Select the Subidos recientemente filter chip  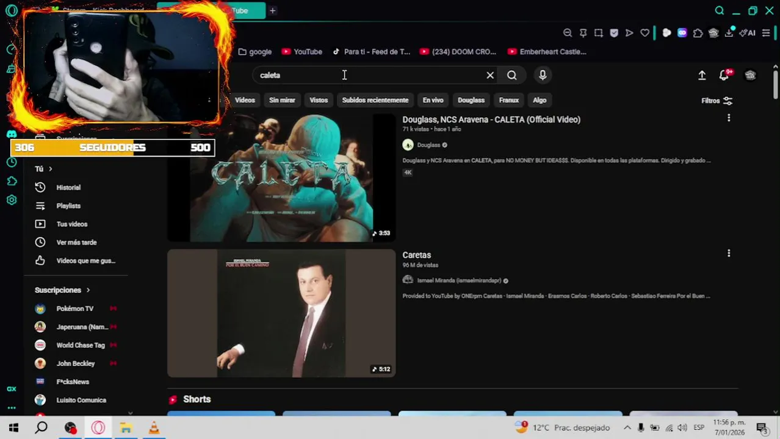375,100
